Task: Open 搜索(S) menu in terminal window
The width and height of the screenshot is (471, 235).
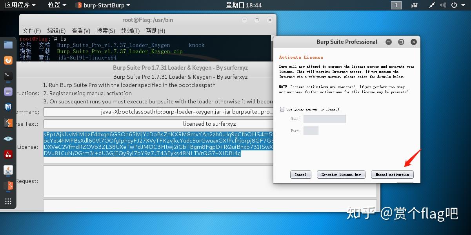Action: coord(106,31)
